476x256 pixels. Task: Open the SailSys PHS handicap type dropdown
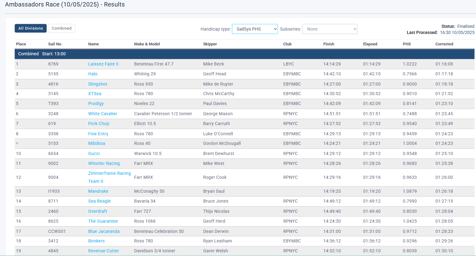tap(255, 29)
